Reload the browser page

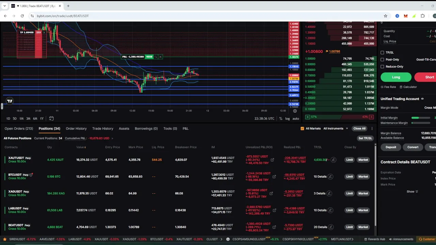(22, 16)
